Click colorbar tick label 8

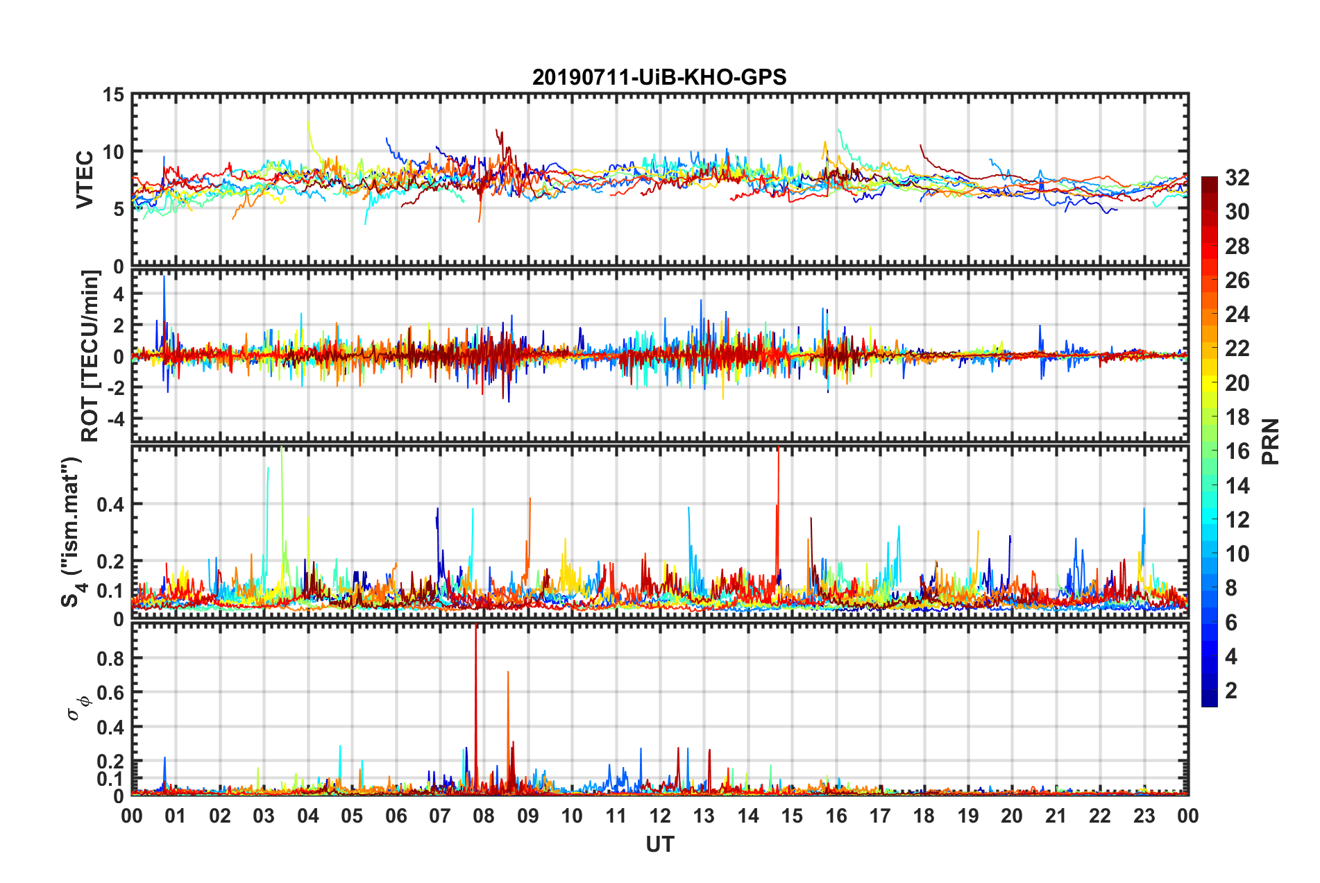[1231, 588]
